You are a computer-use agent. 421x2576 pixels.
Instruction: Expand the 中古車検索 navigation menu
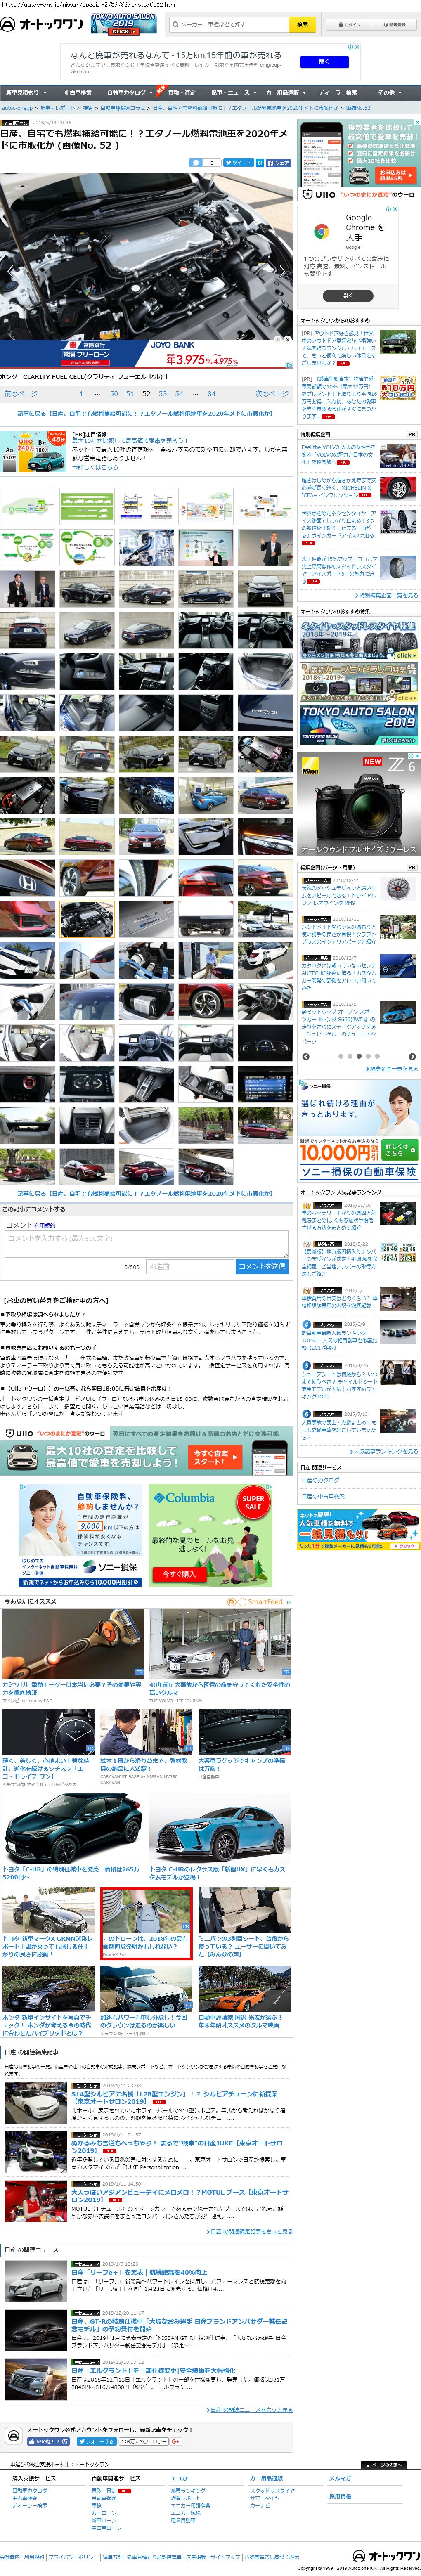(x=78, y=92)
